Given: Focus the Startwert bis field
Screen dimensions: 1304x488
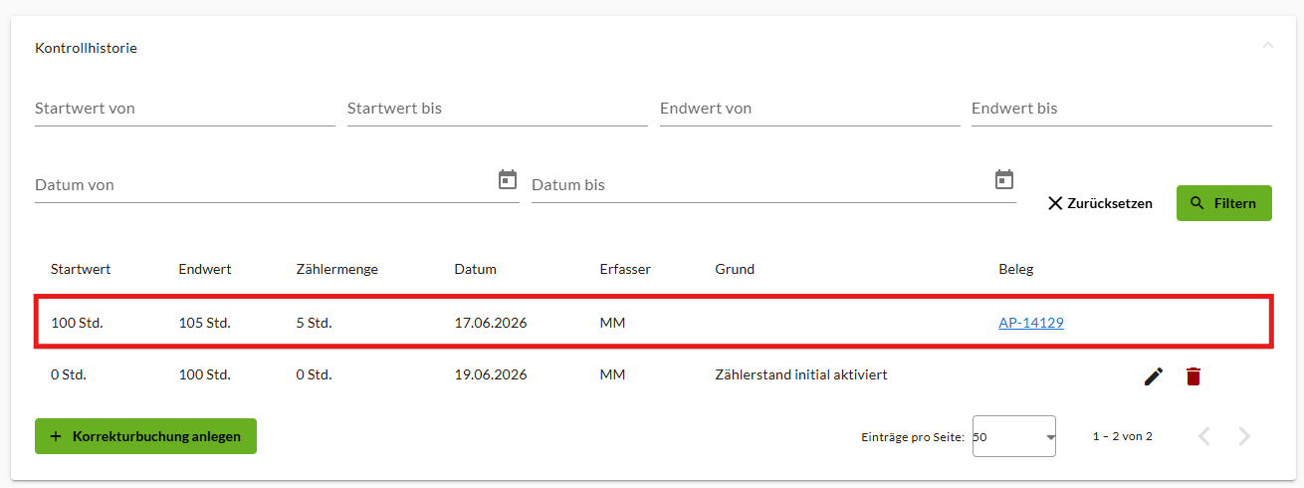Looking at the screenshot, I should [x=498, y=108].
